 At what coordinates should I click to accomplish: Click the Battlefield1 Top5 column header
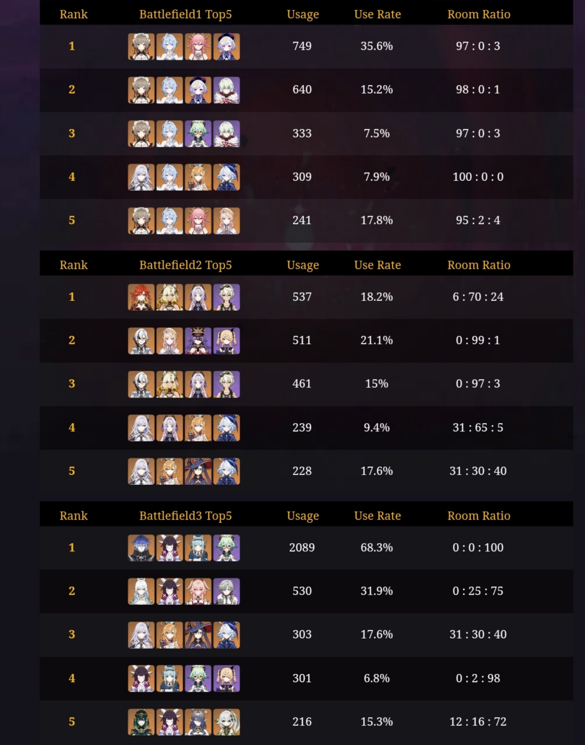(185, 14)
